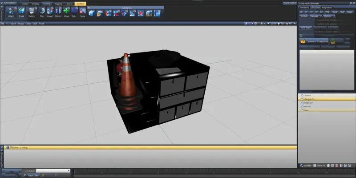This screenshot has width=356, height=178.
Task: Click the Convert to Compound button
Action: point(313,41)
